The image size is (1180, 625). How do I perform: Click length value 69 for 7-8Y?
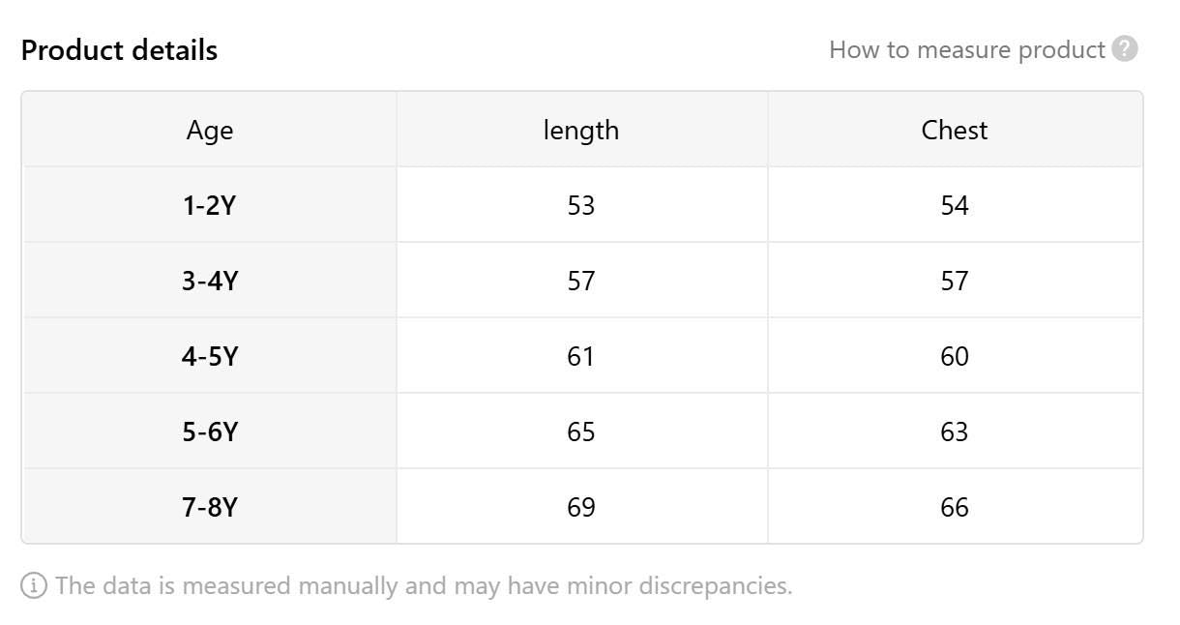click(x=581, y=507)
